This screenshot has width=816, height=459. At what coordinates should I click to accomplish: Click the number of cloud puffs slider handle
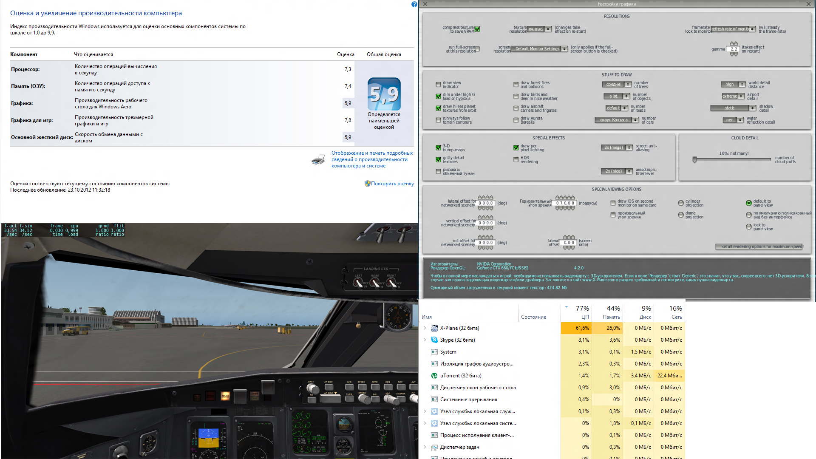click(x=695, y=160)
